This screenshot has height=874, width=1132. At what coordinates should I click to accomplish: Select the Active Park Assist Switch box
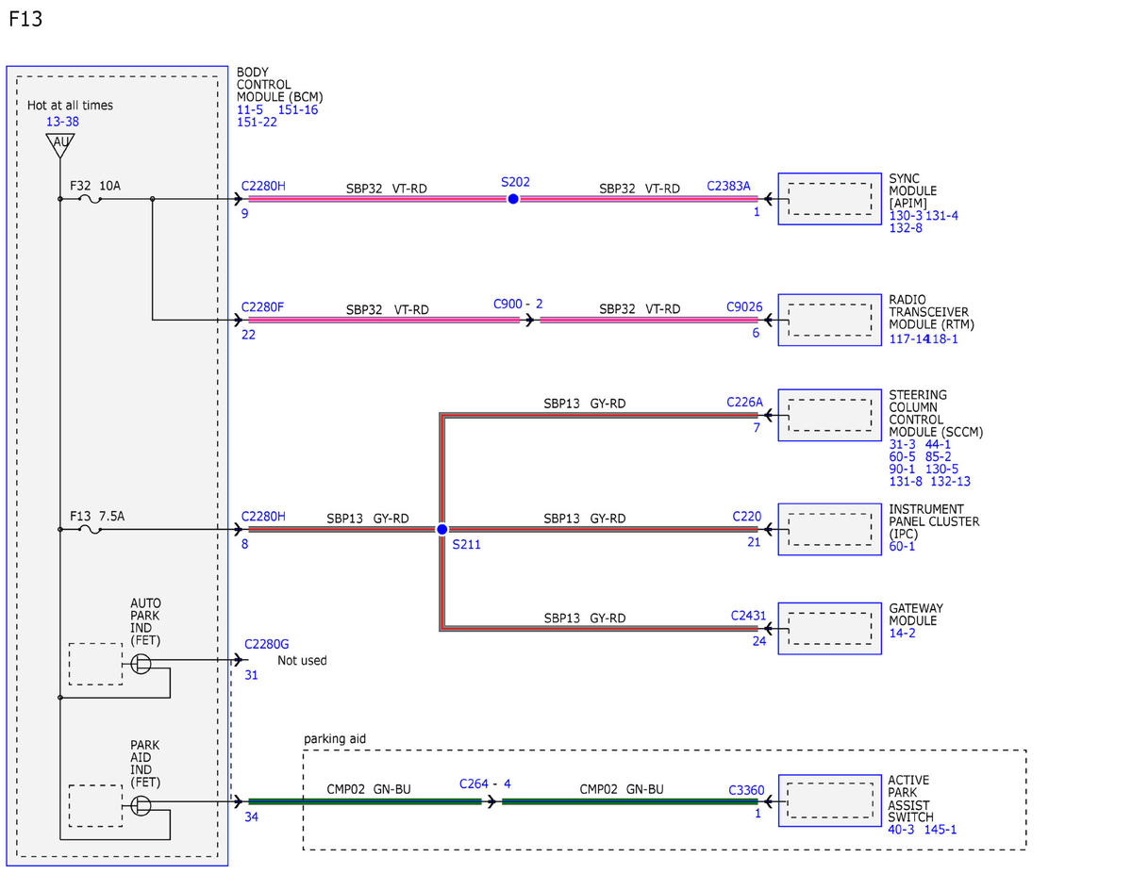pos(829,800)
